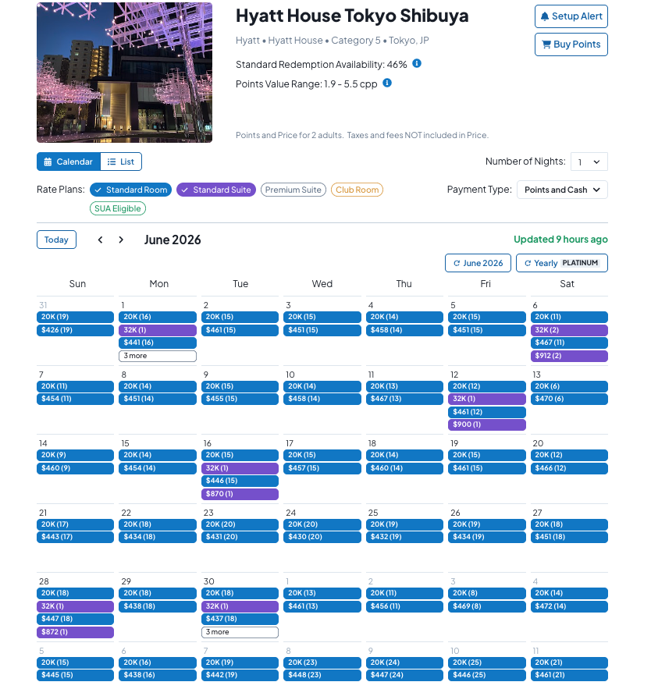Toggle off Standard Suite rate plan
The height and width of the screenshot is (689, 651).
[x=215, y=190]
